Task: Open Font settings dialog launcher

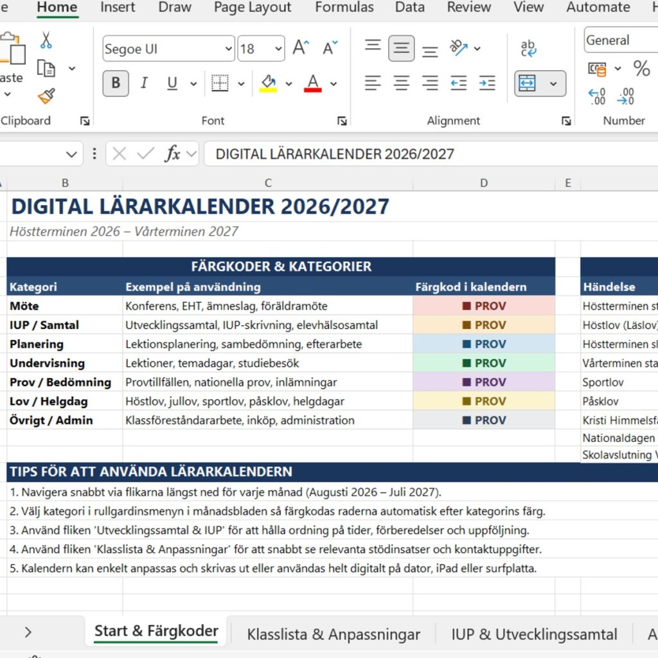Action: click(x=342, y=121)
